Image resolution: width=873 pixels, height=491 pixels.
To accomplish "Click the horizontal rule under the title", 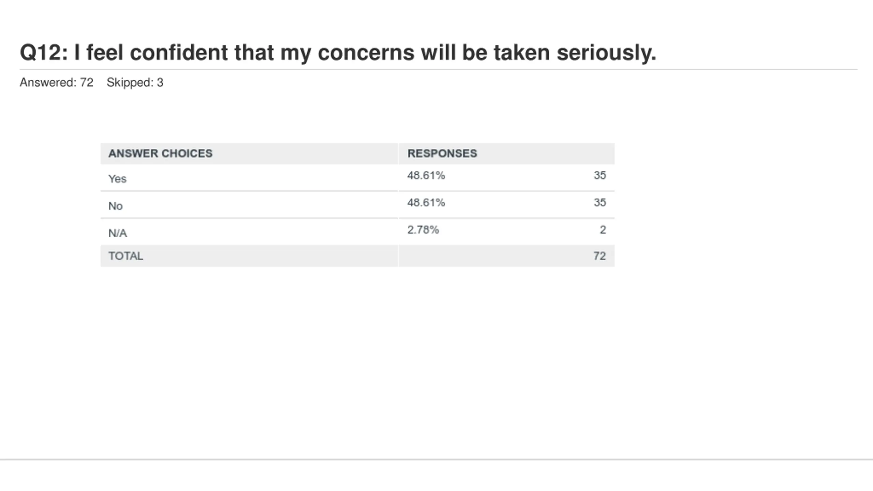I will 439,70.
